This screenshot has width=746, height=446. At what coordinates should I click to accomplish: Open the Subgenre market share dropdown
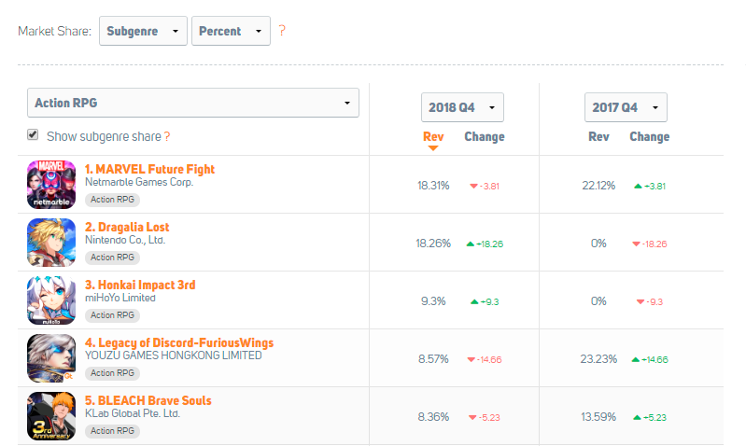(x=143, y=31)
